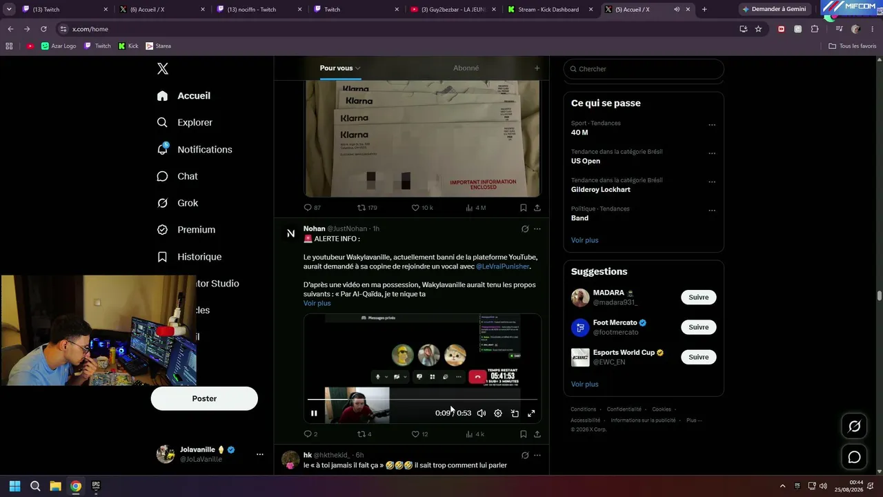Open the Premium page
The width and height of the screenshot is (883, 497).
[186, 230]
